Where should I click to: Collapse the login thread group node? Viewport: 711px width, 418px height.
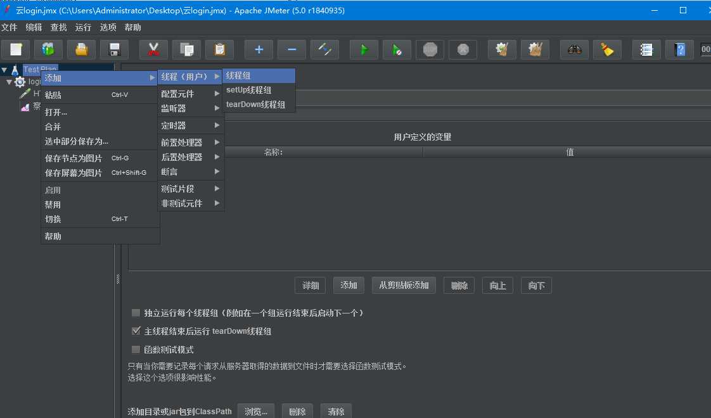pos(9,82)
